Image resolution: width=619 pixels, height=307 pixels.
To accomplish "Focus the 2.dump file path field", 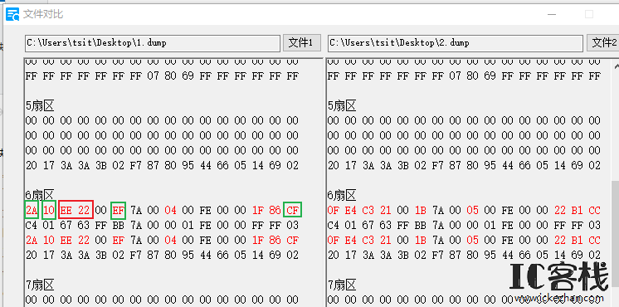I will (x=456, y=43).
